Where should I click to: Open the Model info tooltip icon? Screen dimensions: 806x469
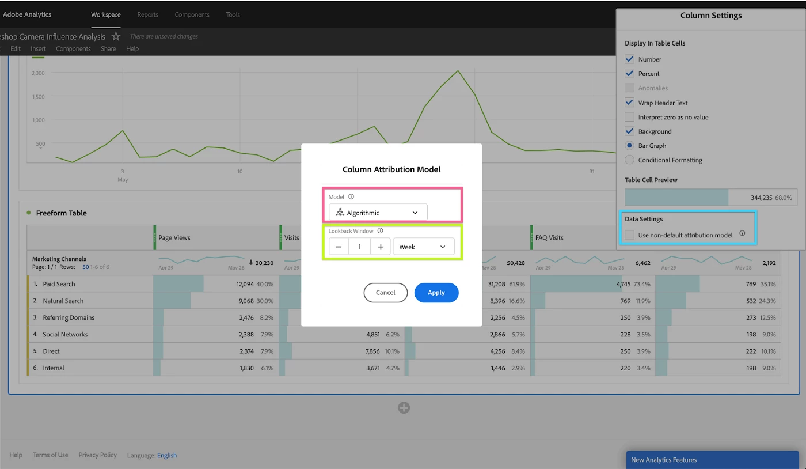tap(351, 196)
